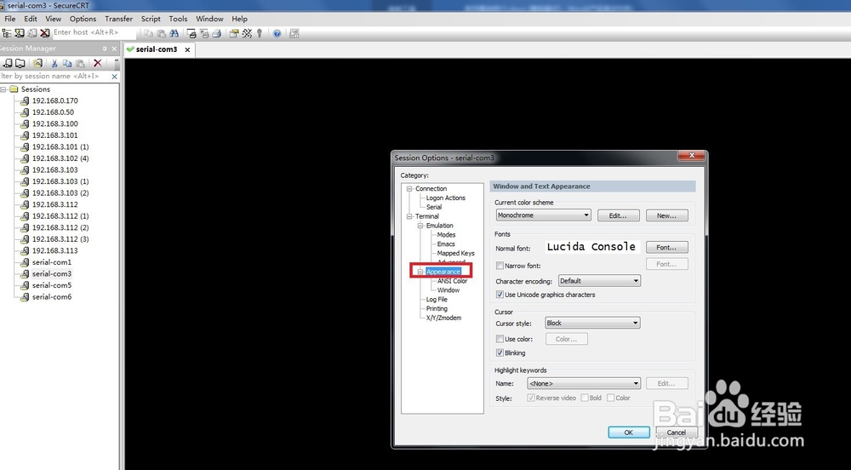This screenshot has width=851, height=470.
Task: Select the serial-com5 session
Action: (x=52, y=285)
